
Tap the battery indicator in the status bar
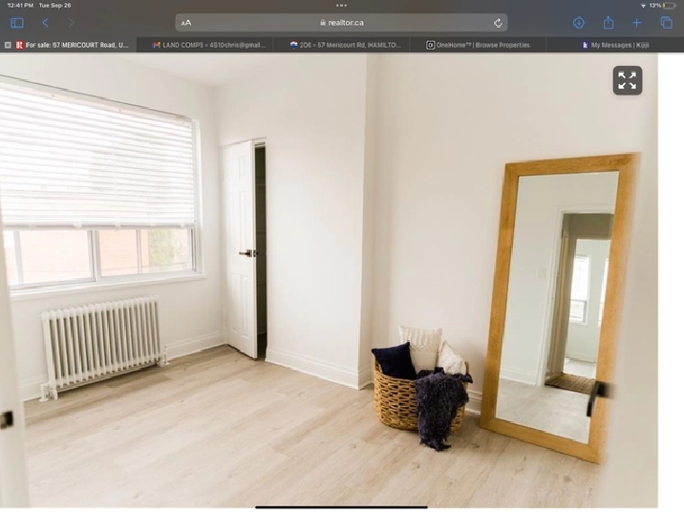click(670, 5)
